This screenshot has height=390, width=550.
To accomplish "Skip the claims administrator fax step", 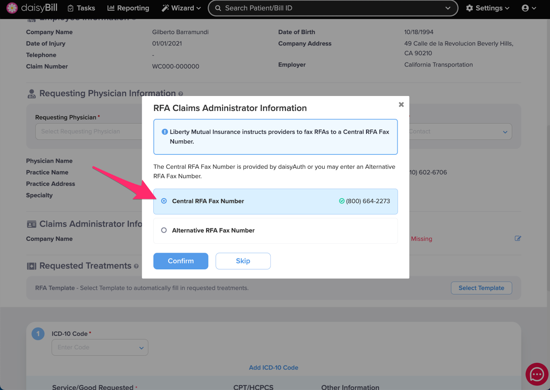I will coord(243,261).
